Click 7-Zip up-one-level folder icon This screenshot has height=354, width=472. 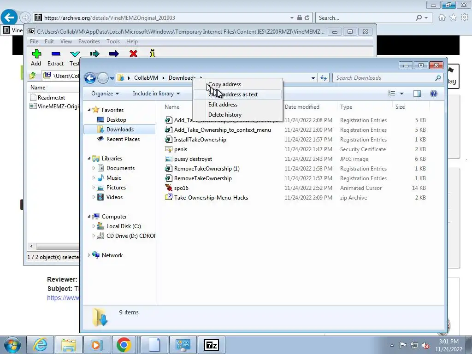33,76
